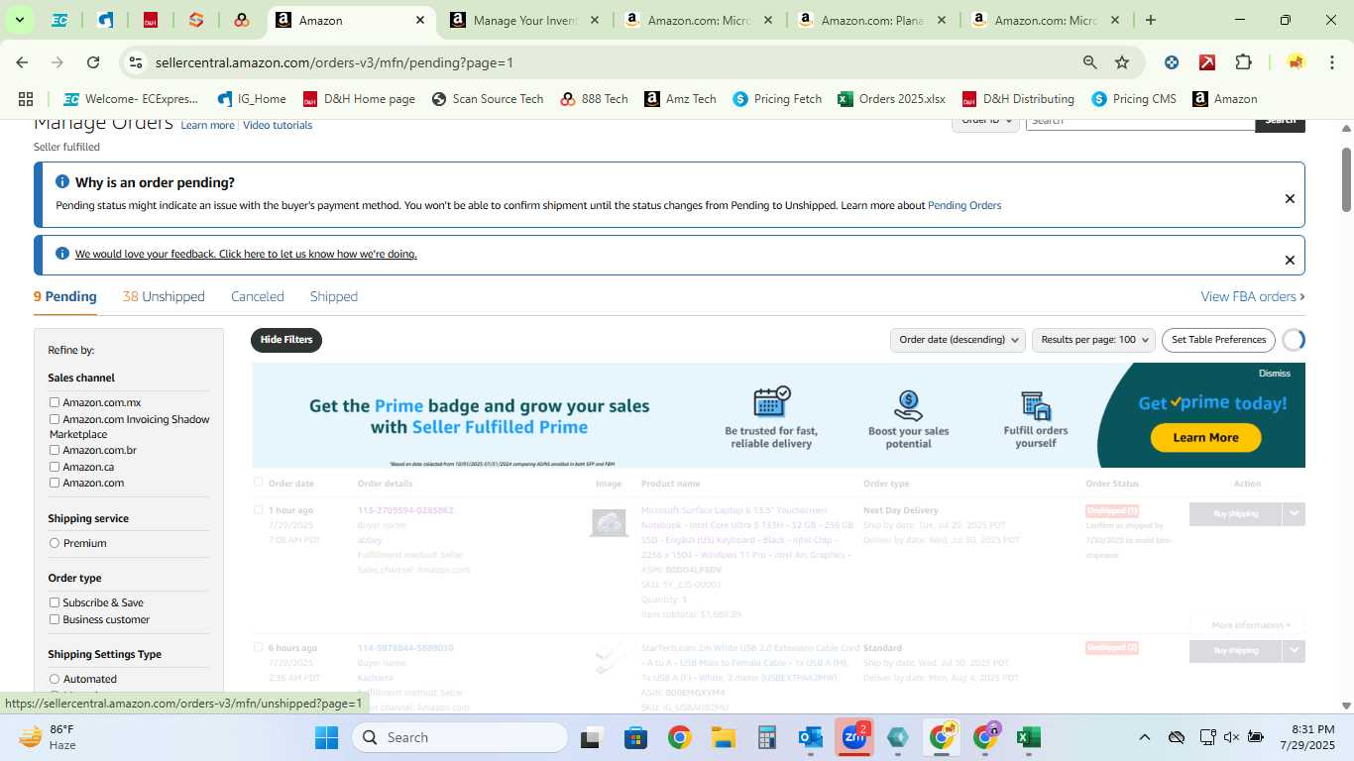Dismiss the Why is an order pending notice

pyautogui.click(x=1290, y=199)
